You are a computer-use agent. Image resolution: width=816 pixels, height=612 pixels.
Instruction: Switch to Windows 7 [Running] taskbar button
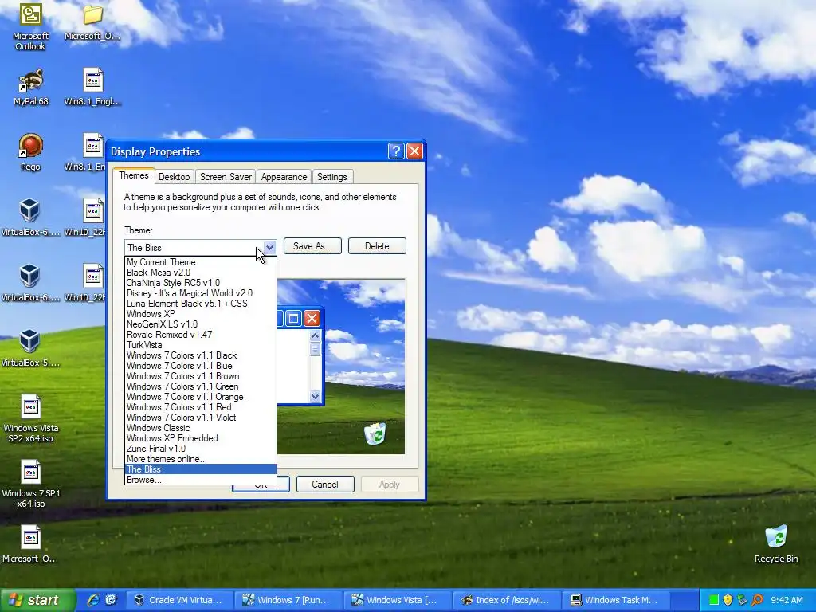(x=288, y=600)
